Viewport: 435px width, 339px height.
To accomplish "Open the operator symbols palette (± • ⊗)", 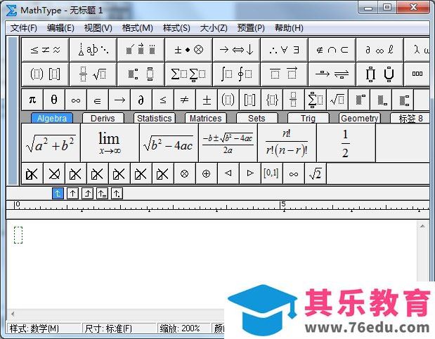I will [x=188, y=50].
